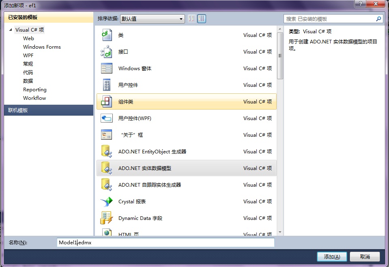The width and height of the screenshot is (389, 267).
Task: Select the 组件类 template icon
Action: point(106,102)
